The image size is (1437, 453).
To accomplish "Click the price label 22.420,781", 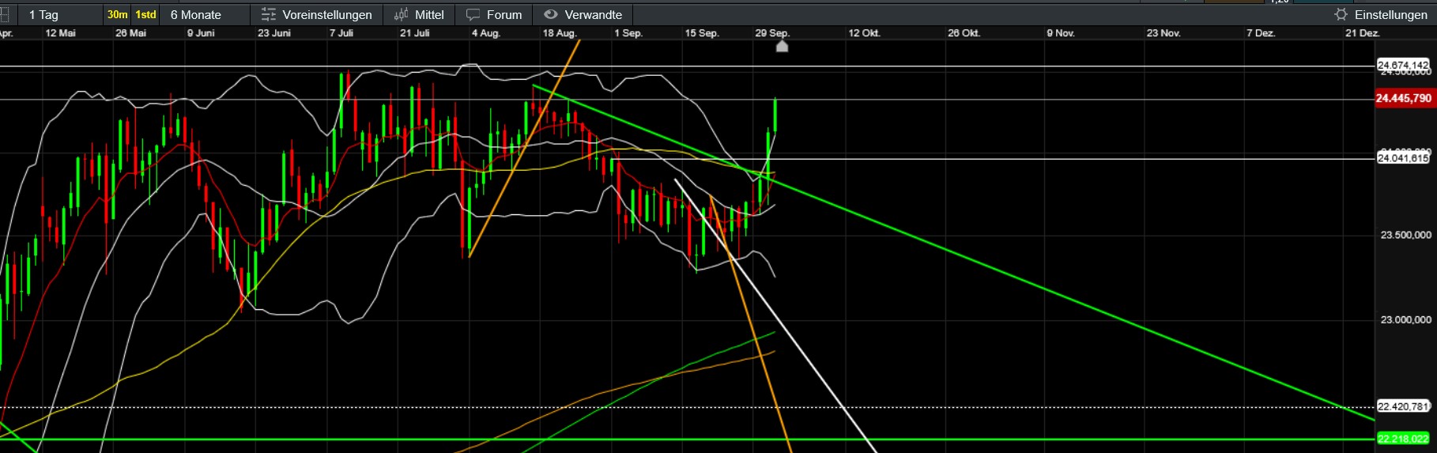I will 1403,406.
